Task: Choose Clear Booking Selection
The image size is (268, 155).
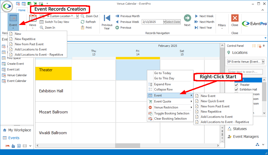Action: 170,119
